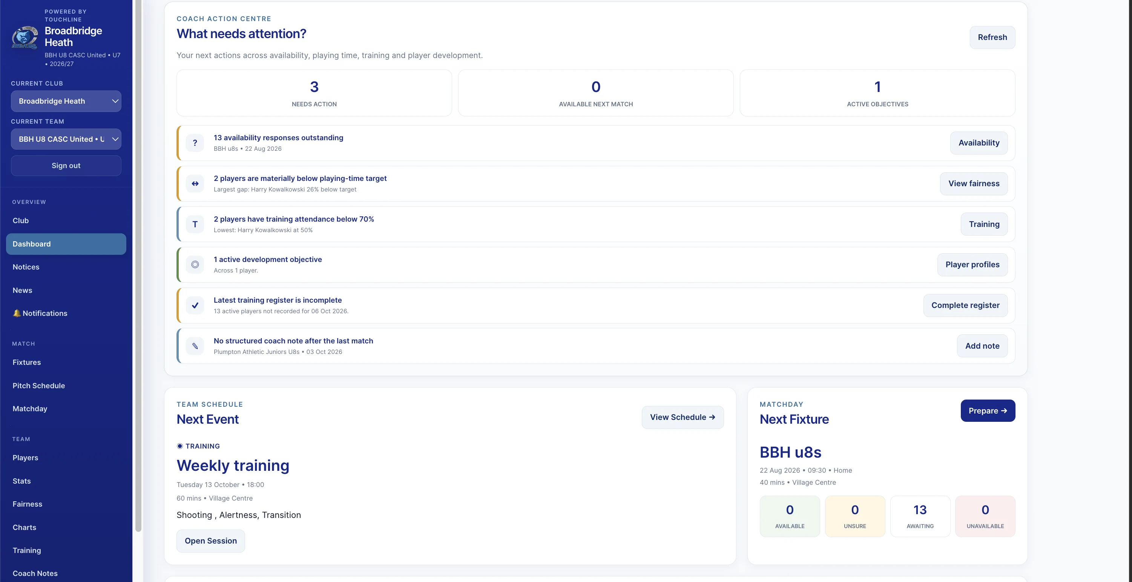This screenshot has width=1132, height=582.
Task: Open Players in the Team section
Action: point(66,458)
